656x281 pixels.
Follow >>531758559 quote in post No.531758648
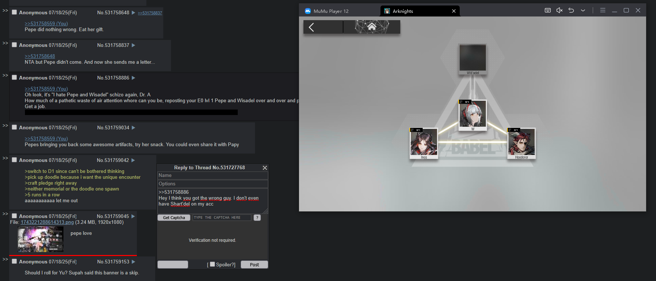46,23
